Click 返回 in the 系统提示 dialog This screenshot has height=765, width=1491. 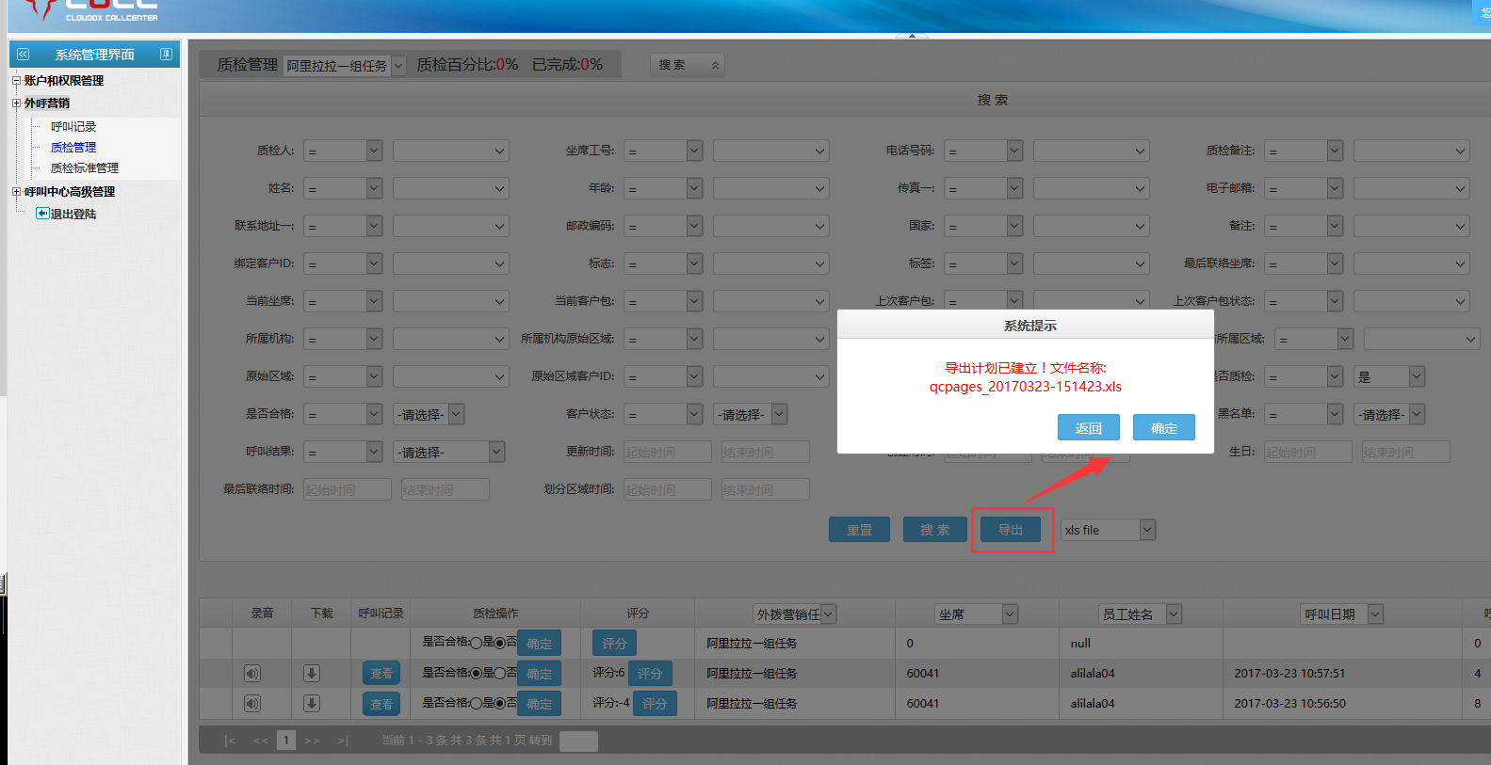pos(1088,428)
